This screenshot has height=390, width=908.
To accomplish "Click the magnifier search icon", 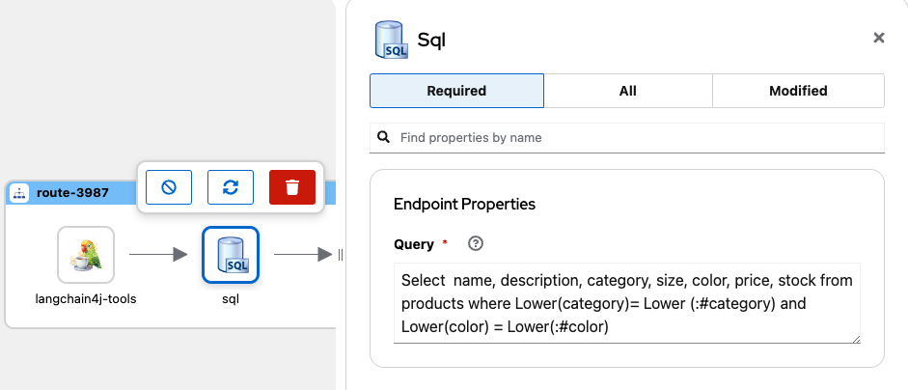I will [x=383, y=137].
